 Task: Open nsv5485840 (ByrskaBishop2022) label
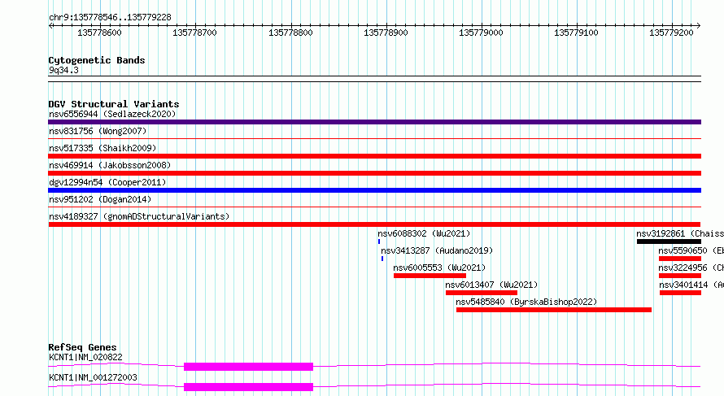point(526,302)
